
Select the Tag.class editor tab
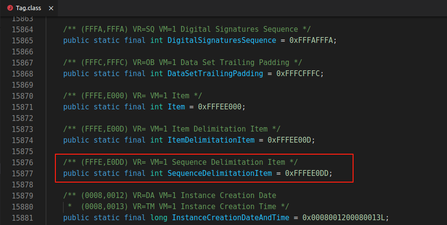click(x=29, y=8)
